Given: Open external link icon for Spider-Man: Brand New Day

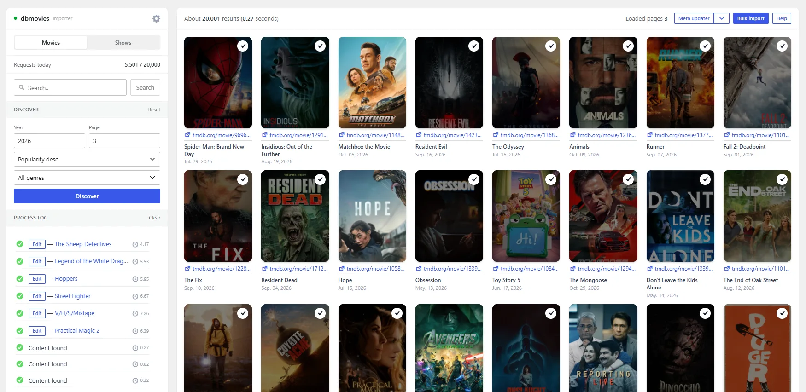Looking at the screenshot, I should pyautogui.click(x=187, y=135).
